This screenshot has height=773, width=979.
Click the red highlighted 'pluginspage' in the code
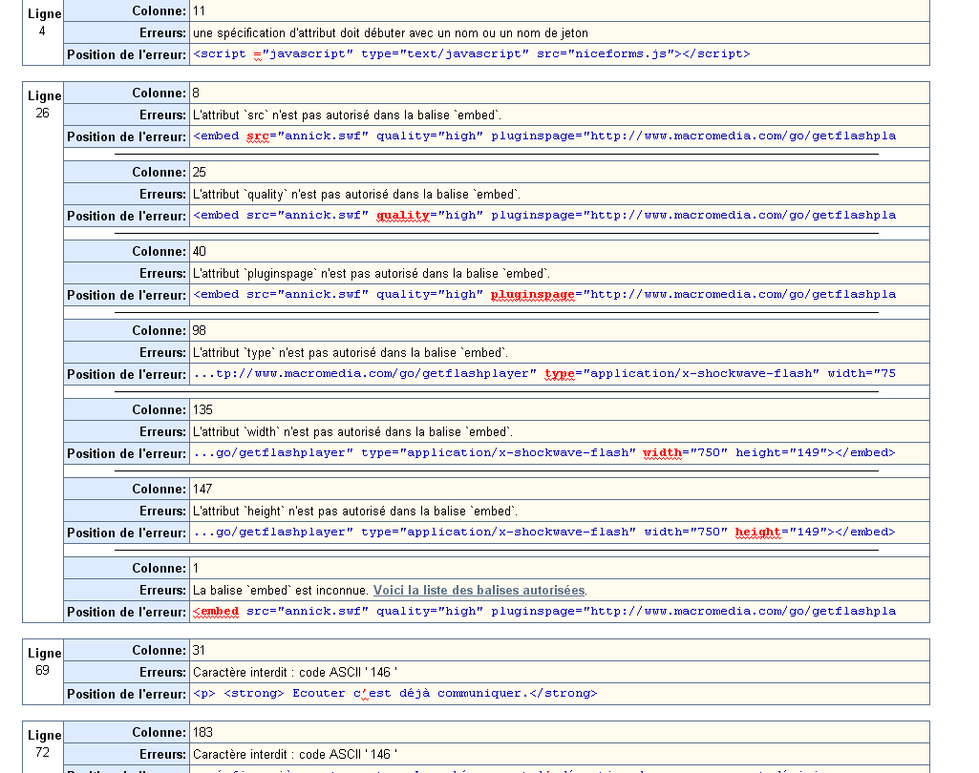point(533,295)
